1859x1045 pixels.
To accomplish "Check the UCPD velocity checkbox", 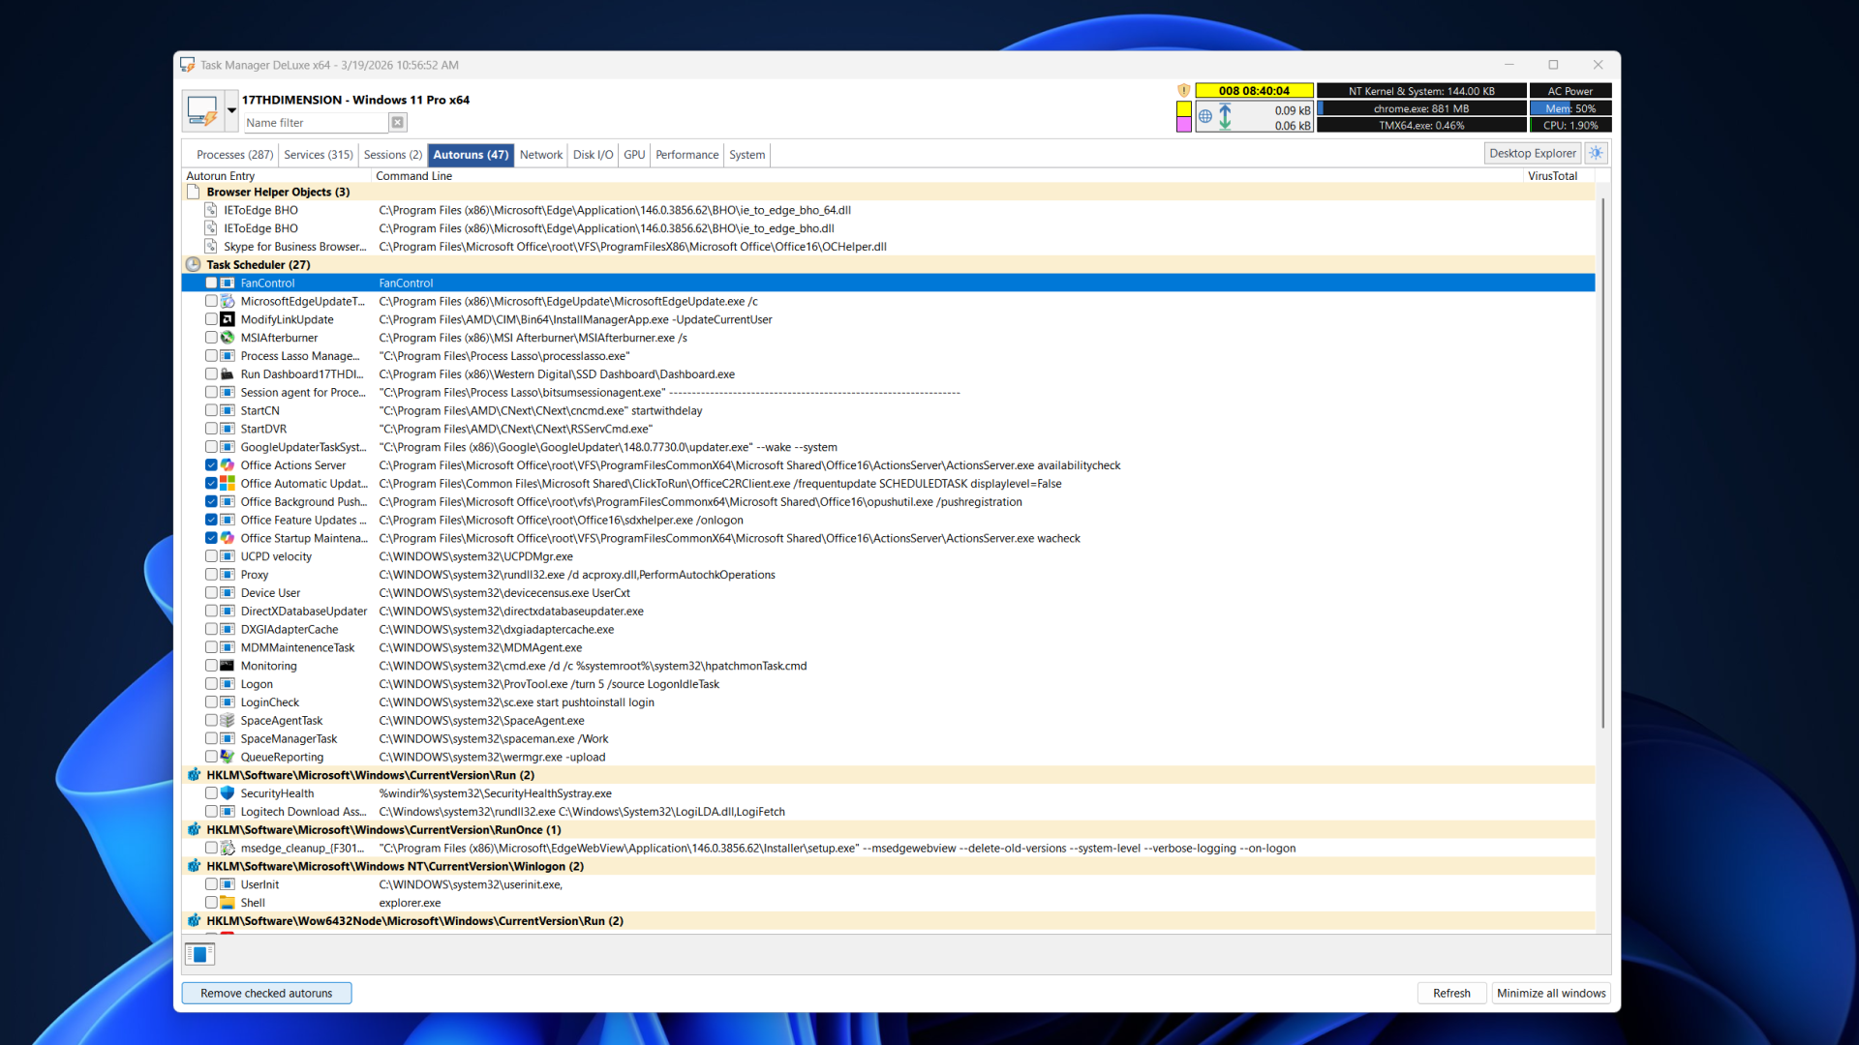I will (x=211, y=556).
